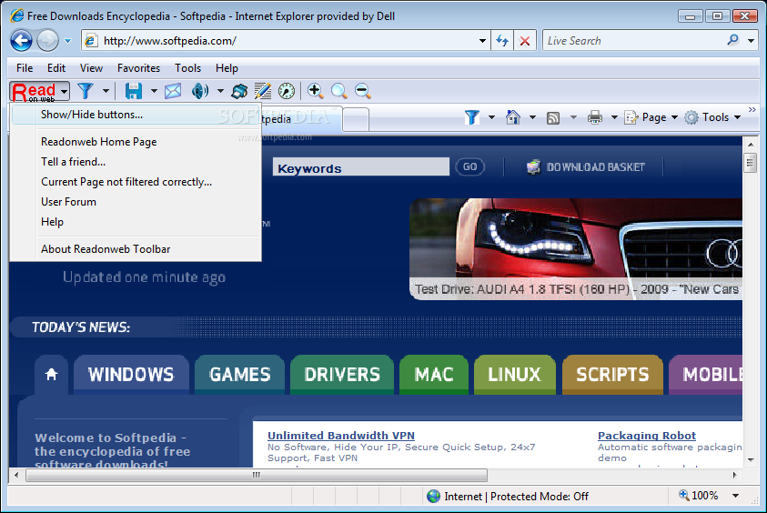Expand the save icon dropdown arrow
The height and width of the screenshot is (513, 767).
point(154,91)
